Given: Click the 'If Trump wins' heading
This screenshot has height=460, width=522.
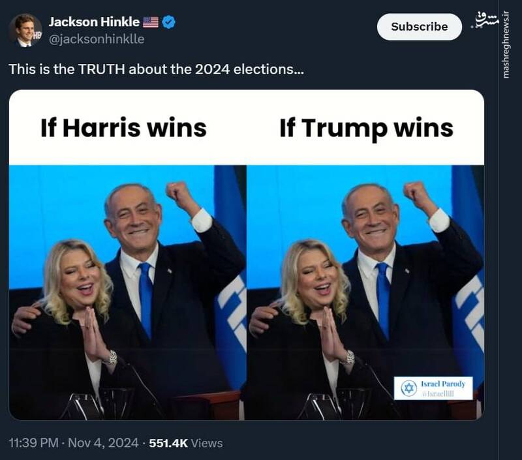Looking at the screenshot, I should 366,129.
